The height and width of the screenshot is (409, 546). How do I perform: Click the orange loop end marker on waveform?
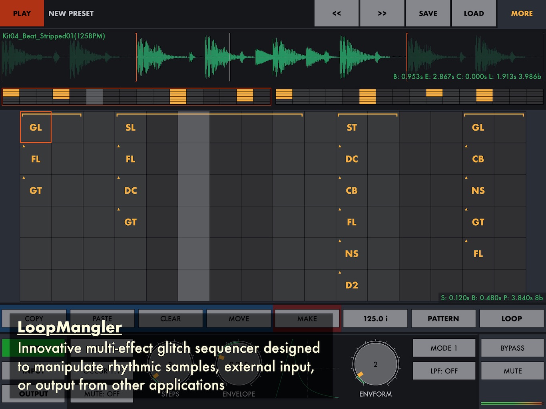(407, 57)
